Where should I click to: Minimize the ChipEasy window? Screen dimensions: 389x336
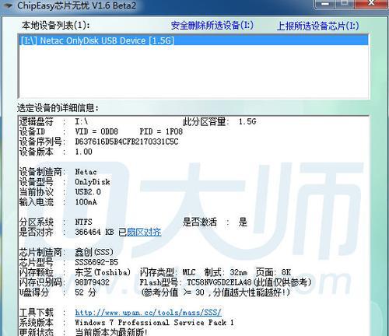325,4
